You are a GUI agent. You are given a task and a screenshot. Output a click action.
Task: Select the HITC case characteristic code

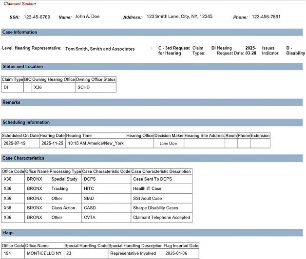pos(89,189)
